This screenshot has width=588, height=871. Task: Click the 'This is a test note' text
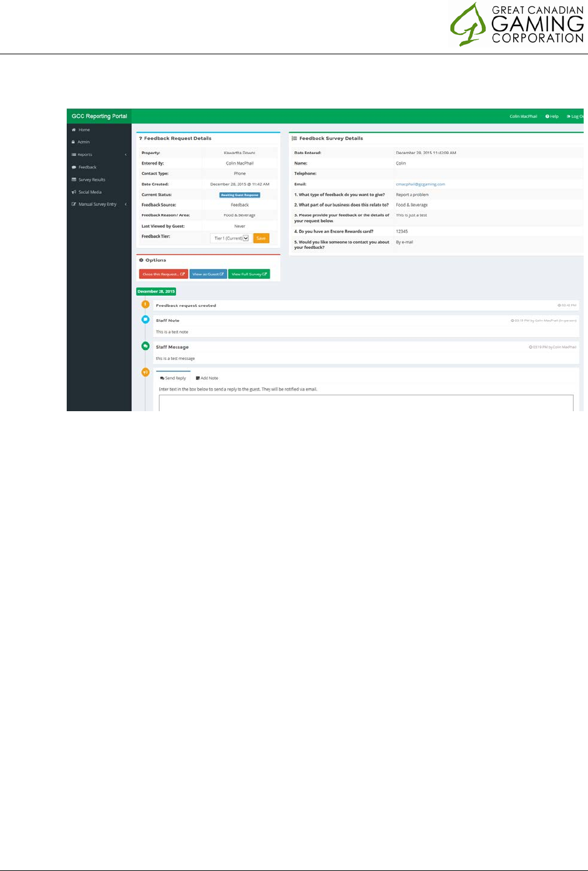tap(172, 332)
